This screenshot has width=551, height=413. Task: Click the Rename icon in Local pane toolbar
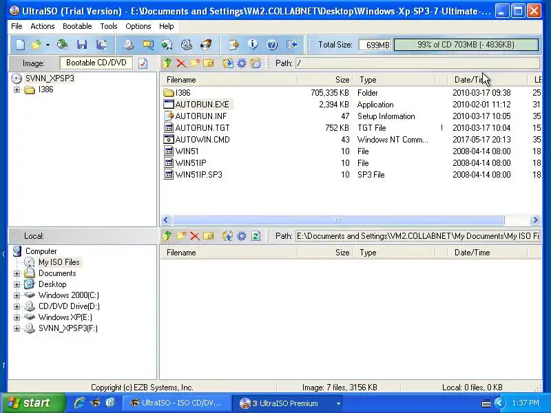[209, 236]
